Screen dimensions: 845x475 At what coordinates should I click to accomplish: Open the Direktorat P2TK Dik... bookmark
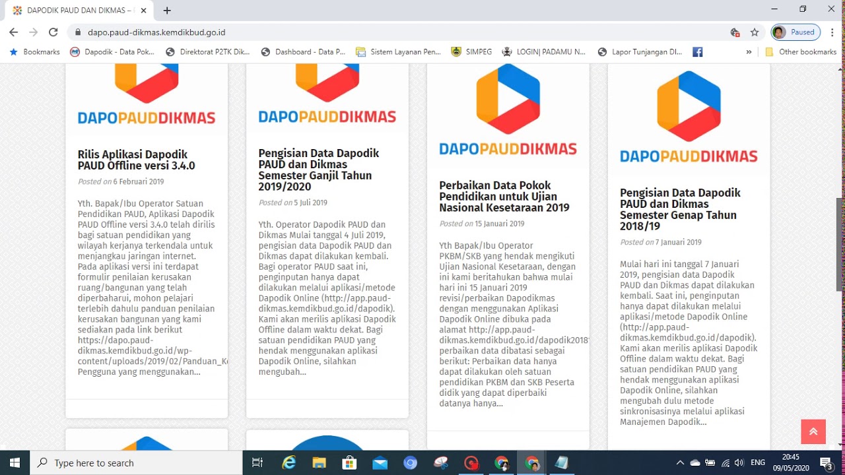point(208,51)
